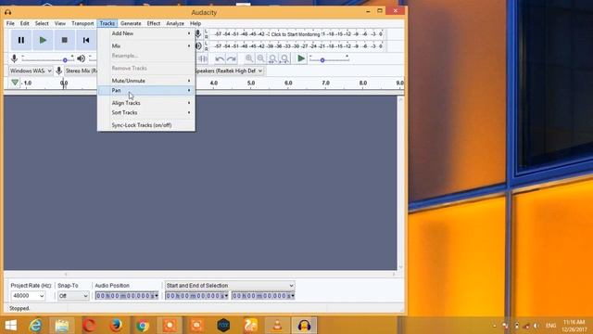Click the mixer microphone volume icon
The height and width of the screenshot is (334, 593).
click(x=15, y=58)
